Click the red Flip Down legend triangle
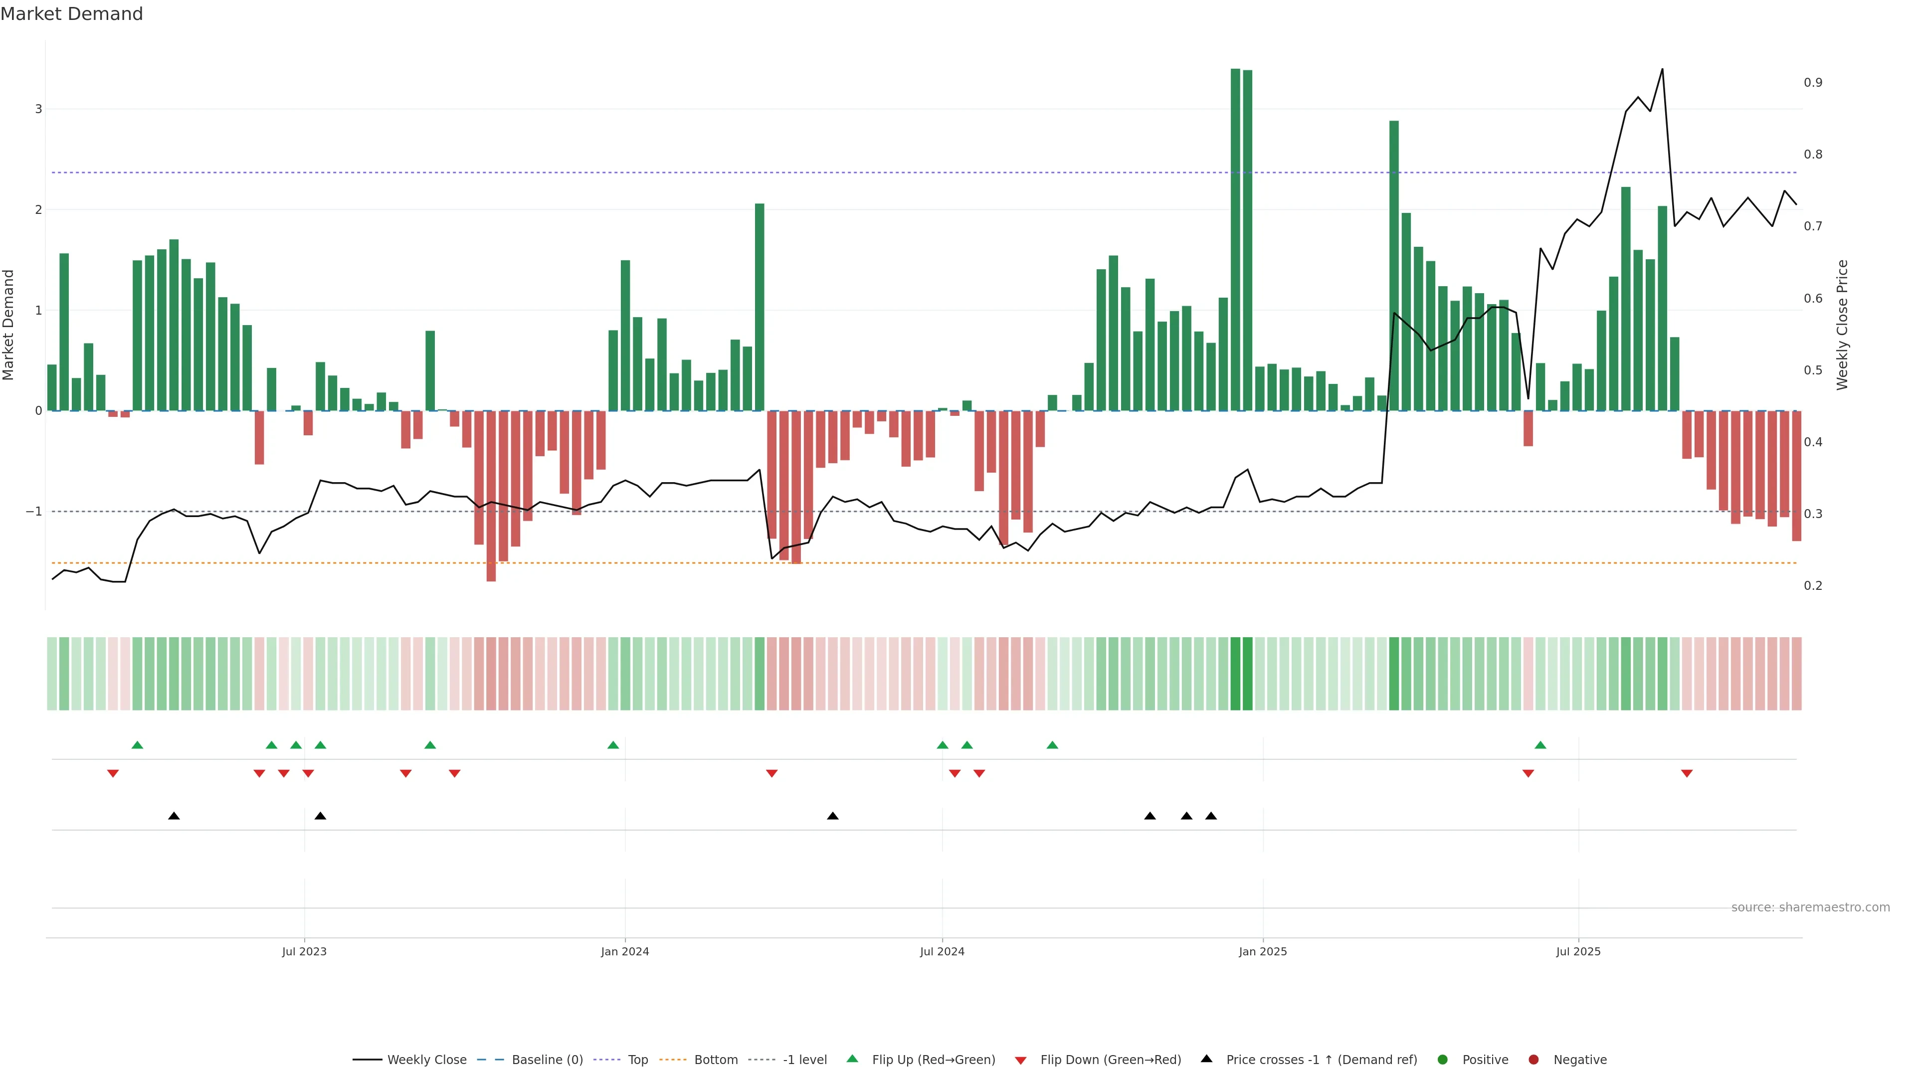The height and width of the screenshot is (1077, 1915). click(1020, 1060)
